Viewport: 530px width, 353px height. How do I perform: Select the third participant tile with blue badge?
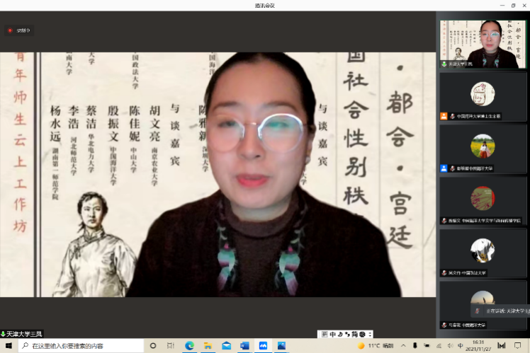[x=482, y=149]
